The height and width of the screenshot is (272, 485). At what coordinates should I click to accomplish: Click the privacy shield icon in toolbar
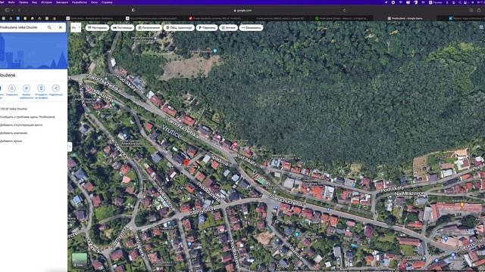click(133, 10)
